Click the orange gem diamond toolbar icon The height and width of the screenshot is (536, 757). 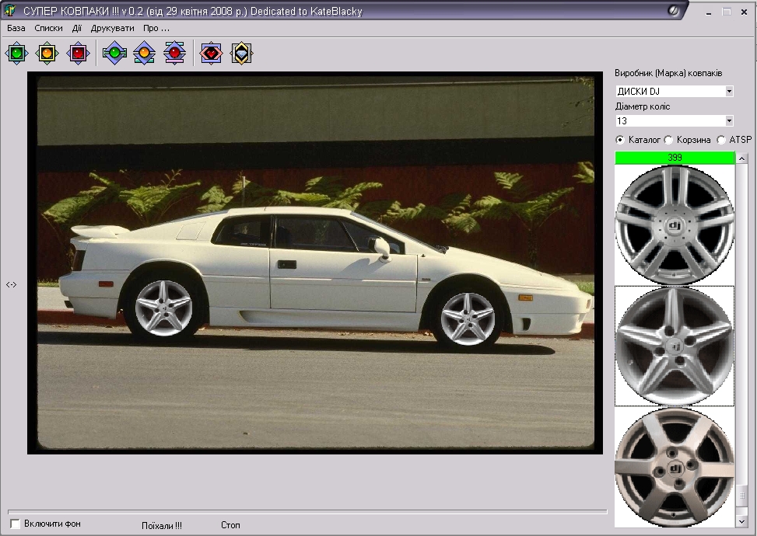click(x=145, y=53)
